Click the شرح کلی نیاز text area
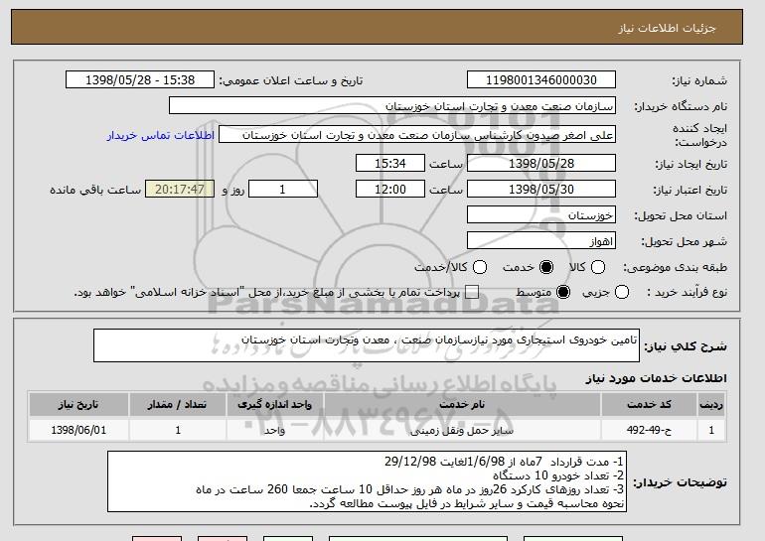This screenshot has width=765, height=541. [367, 345]
